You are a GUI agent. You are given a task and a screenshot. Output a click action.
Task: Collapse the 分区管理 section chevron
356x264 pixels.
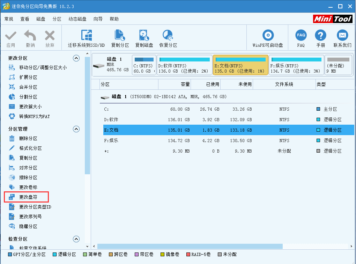tap(76, 129)
